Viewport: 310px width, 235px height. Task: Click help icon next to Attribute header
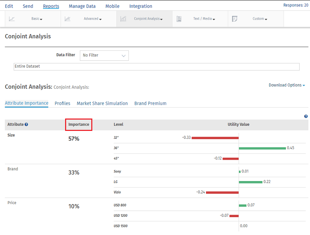26,124
